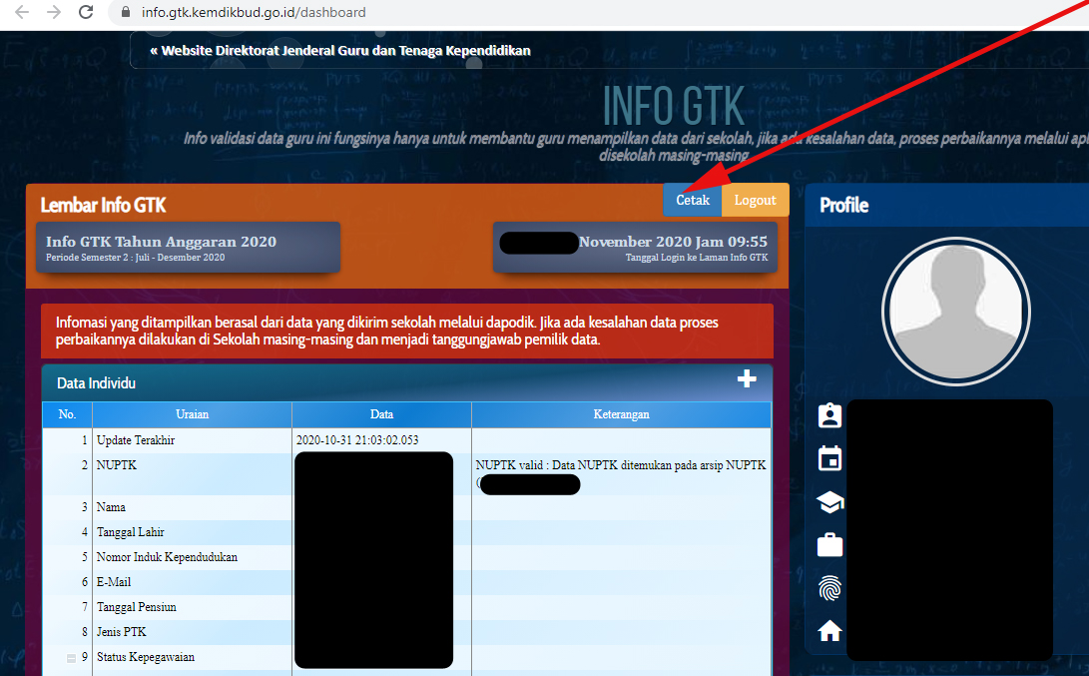Click the home icon in the sidebar
The image size is (1089, 676).
click(x=829, y=631)
